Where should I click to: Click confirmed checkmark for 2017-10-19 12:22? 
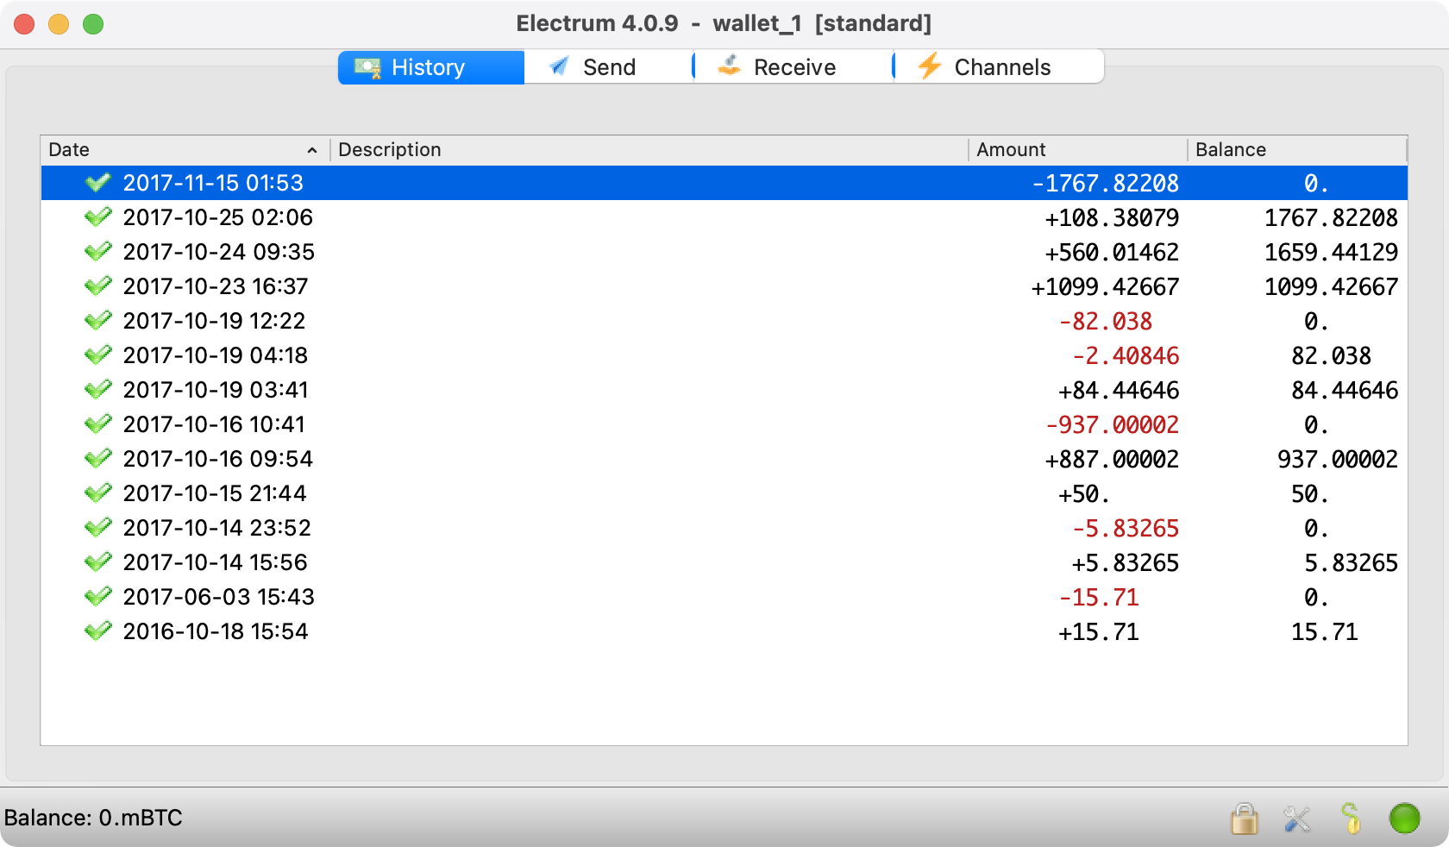tap(98, 320)
